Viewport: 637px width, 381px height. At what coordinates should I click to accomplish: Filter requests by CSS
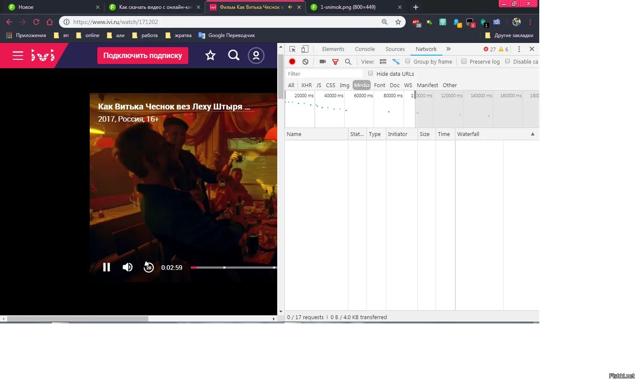point(331,85)
